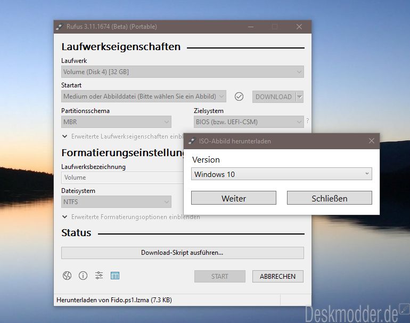Open the Partitionsschema MBR dropdown
Image resolution: width=410 pixels, height=323 pixels.
[116, 122]
